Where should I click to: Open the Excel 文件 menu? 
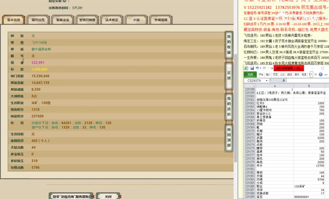[250, 74]
